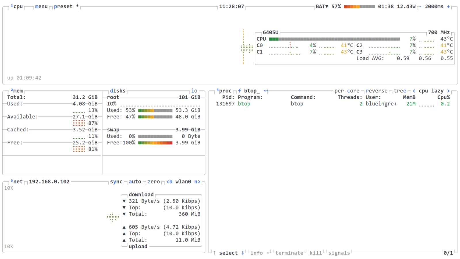Open the btop menu

point(41,6)
